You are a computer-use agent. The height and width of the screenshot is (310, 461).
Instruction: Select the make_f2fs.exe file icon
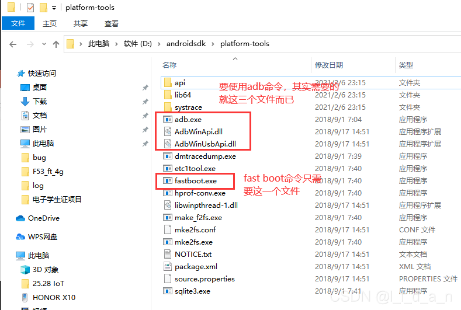[x=168, y=217]
